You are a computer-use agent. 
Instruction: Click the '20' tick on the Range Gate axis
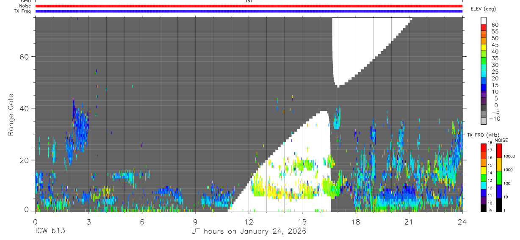[25, 160]
